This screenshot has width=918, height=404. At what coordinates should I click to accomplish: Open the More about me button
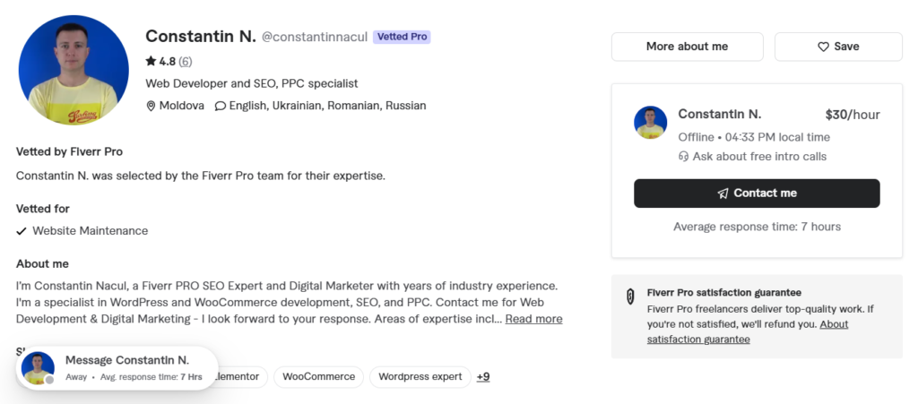pyautogui.click(x=688, y=47)
